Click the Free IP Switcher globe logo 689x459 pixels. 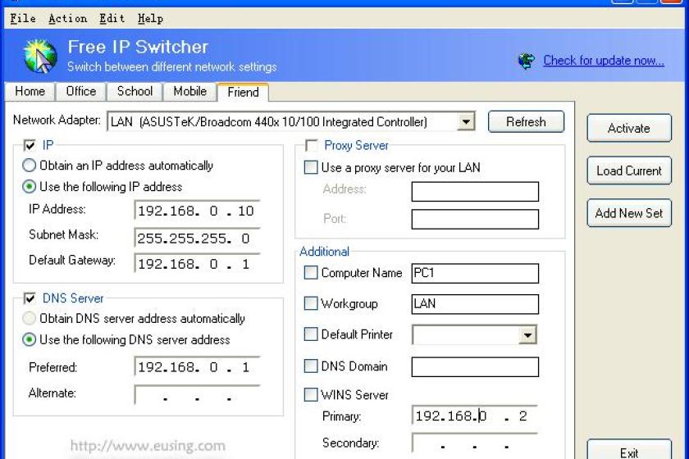[40, 56]
